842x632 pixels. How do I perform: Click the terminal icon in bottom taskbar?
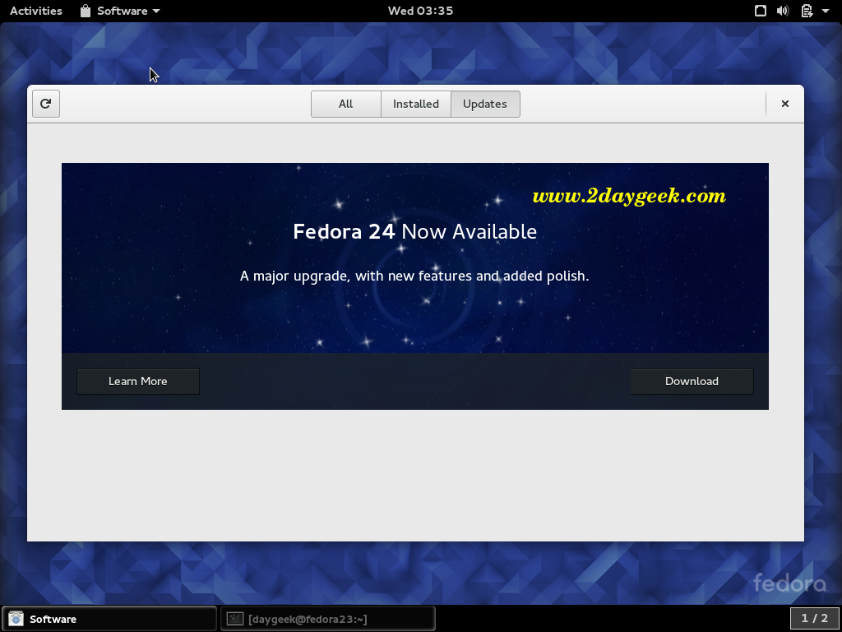tap(235, 619)
